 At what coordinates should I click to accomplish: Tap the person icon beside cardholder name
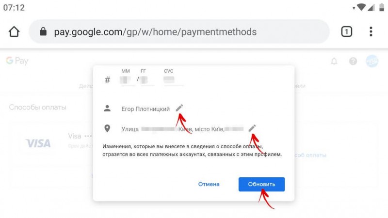point(107,108)
